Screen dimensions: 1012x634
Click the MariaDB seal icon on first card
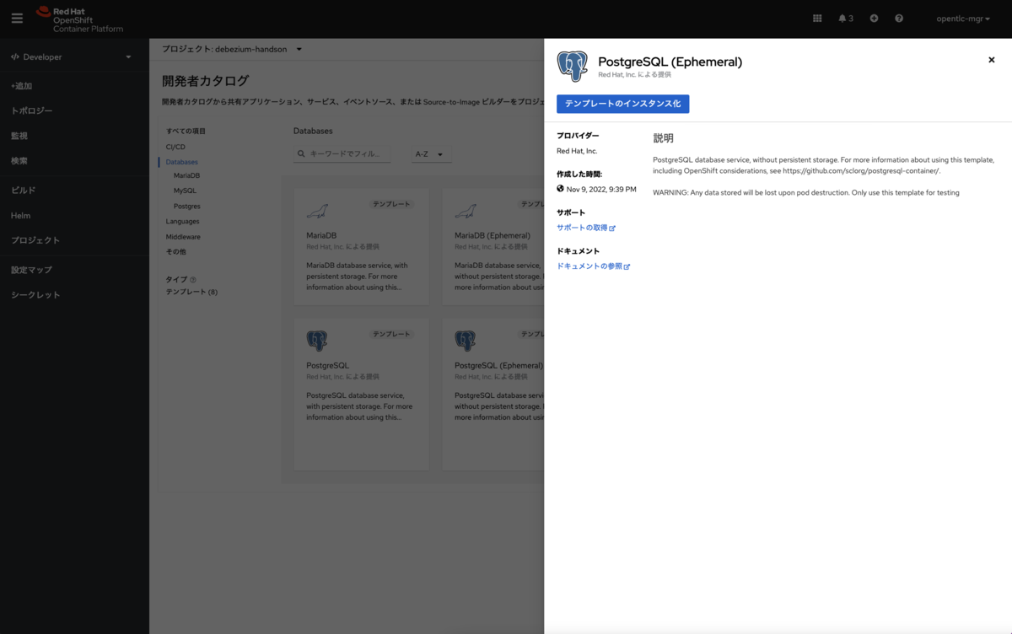317,211
